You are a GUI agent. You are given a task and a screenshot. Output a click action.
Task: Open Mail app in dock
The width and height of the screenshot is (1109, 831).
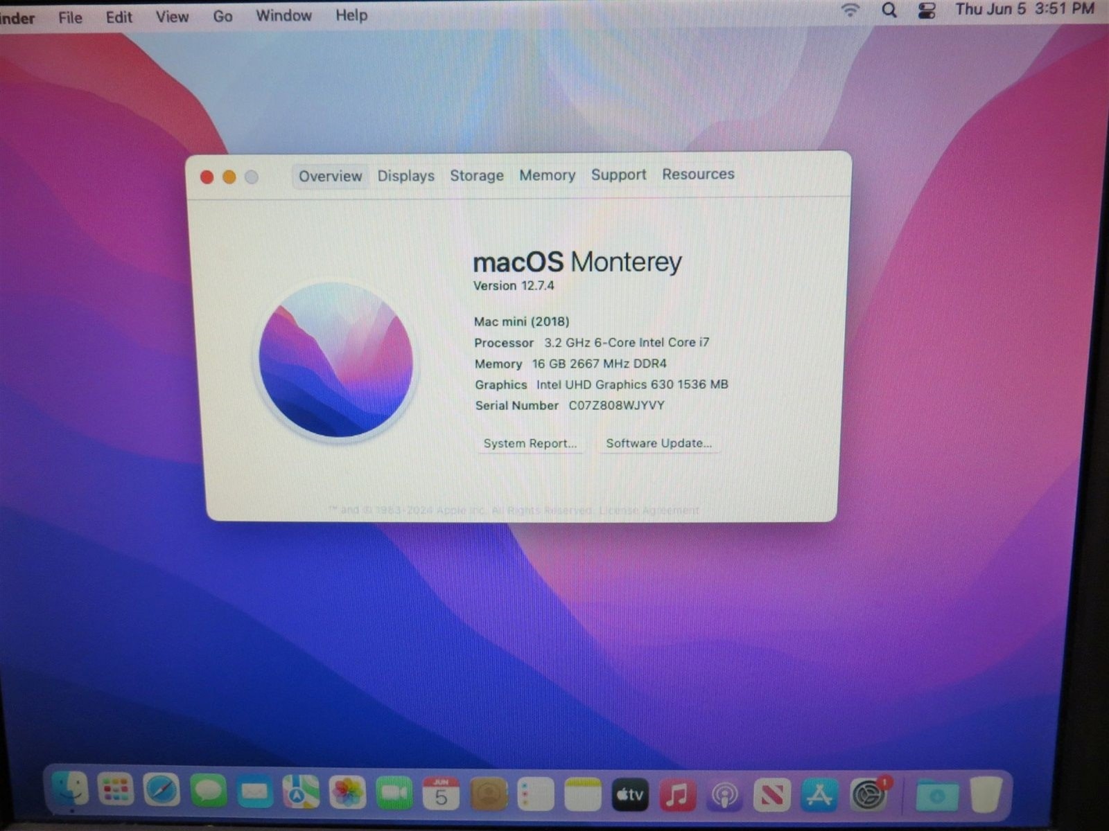click(254, 792)
